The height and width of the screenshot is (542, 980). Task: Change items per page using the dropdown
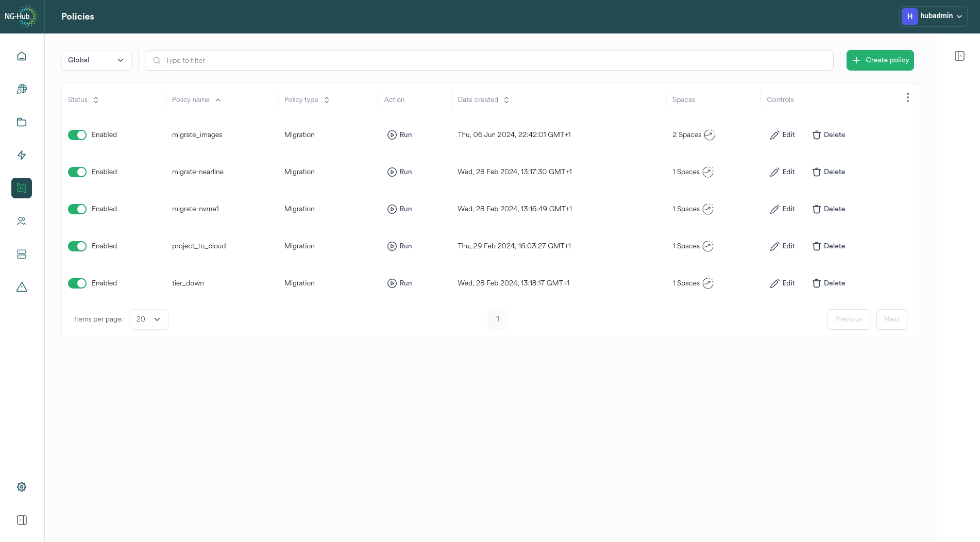(x=148, y=319)
